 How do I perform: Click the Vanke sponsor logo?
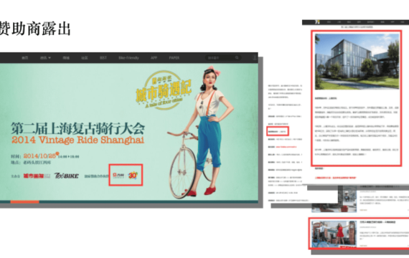pyautogui.click(x=118, y=175)
